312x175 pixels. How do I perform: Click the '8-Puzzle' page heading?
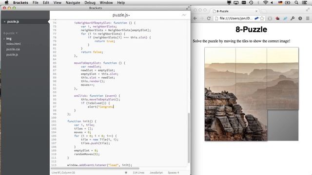[x=251, y=29]
